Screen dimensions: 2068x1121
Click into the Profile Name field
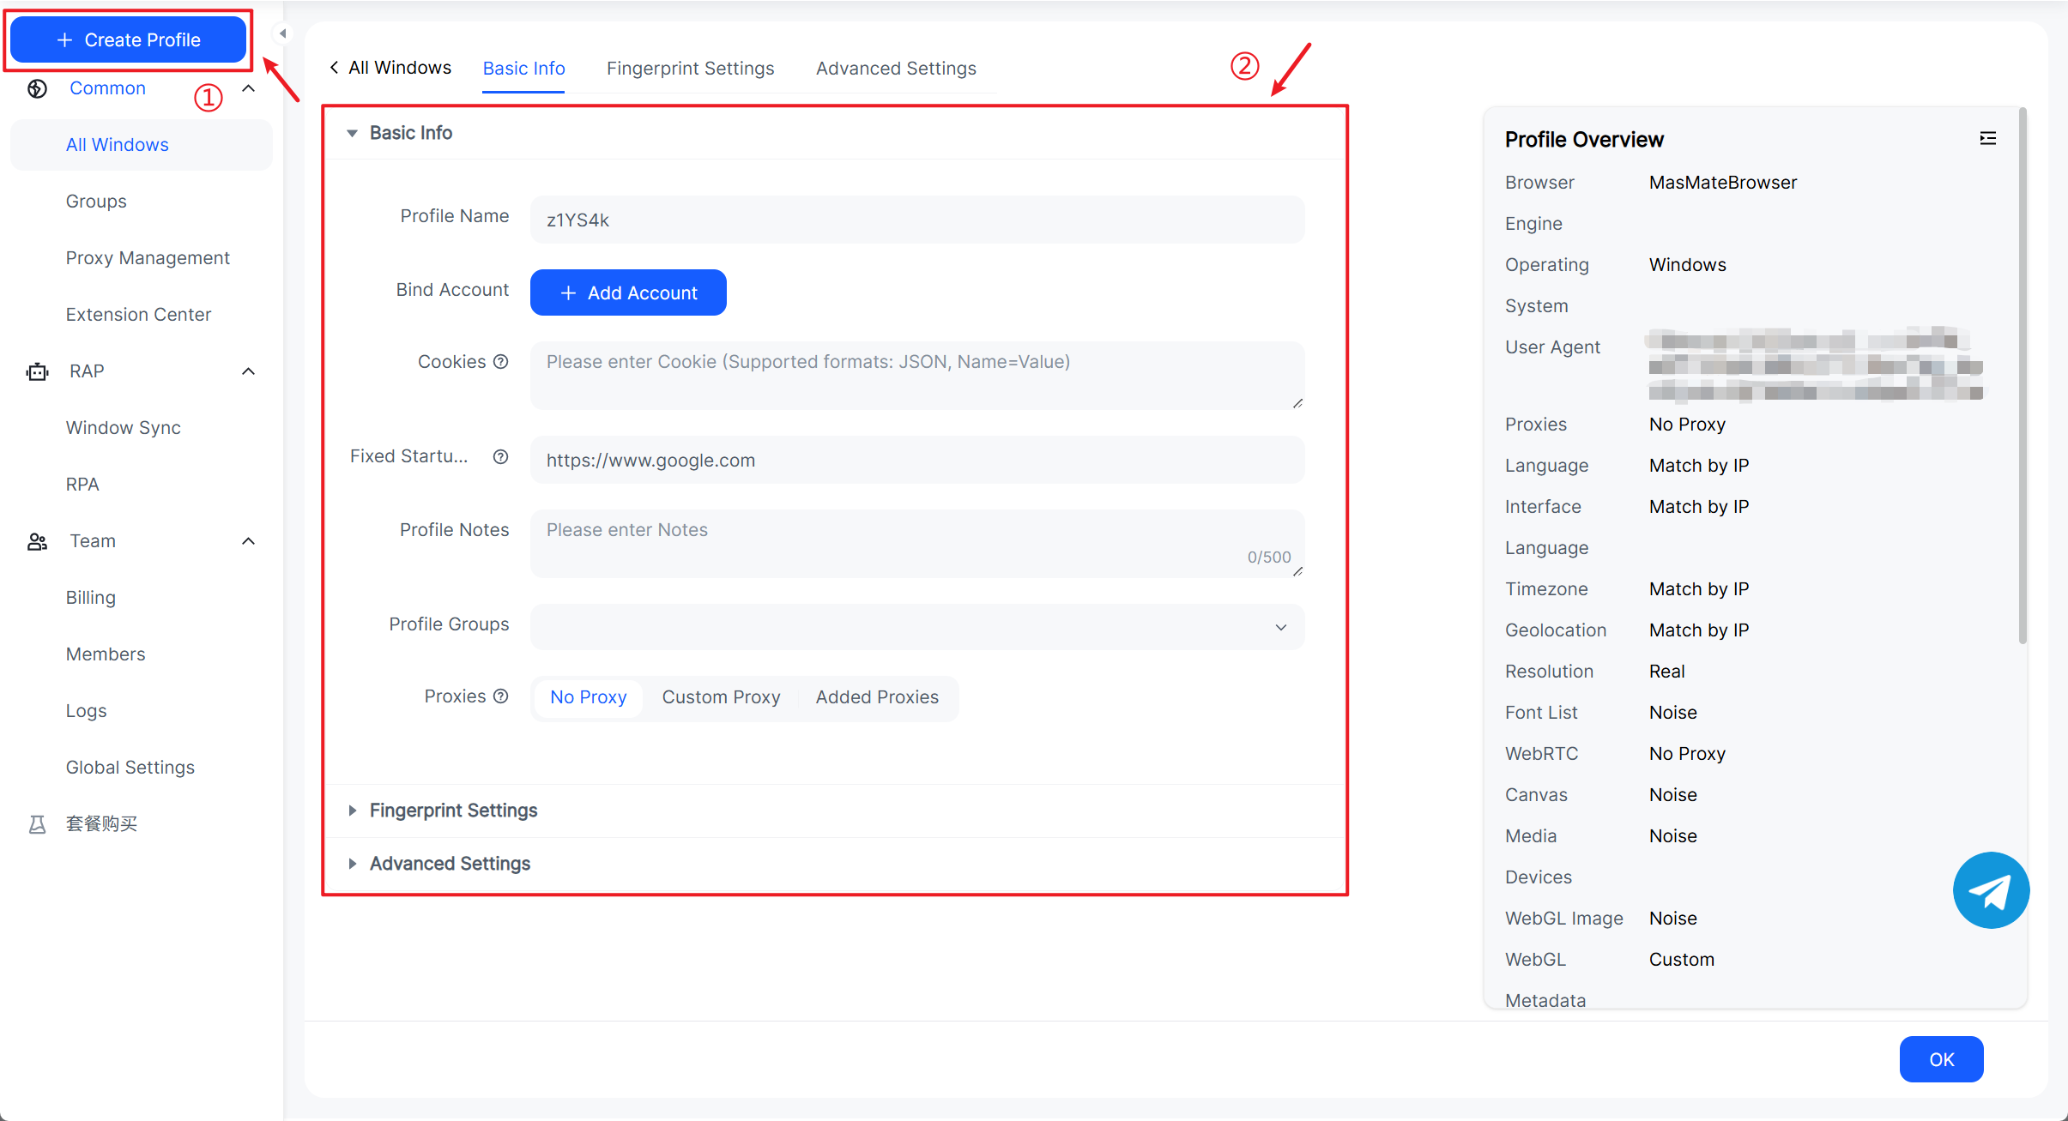click(916, 220)
